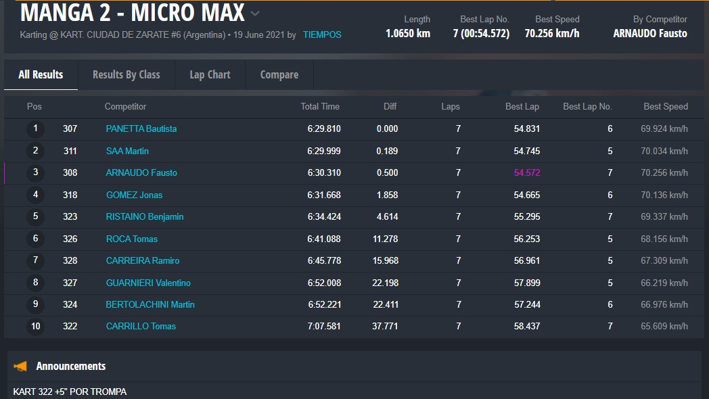Sort by the Best Lap column header

tap(522, 107)
